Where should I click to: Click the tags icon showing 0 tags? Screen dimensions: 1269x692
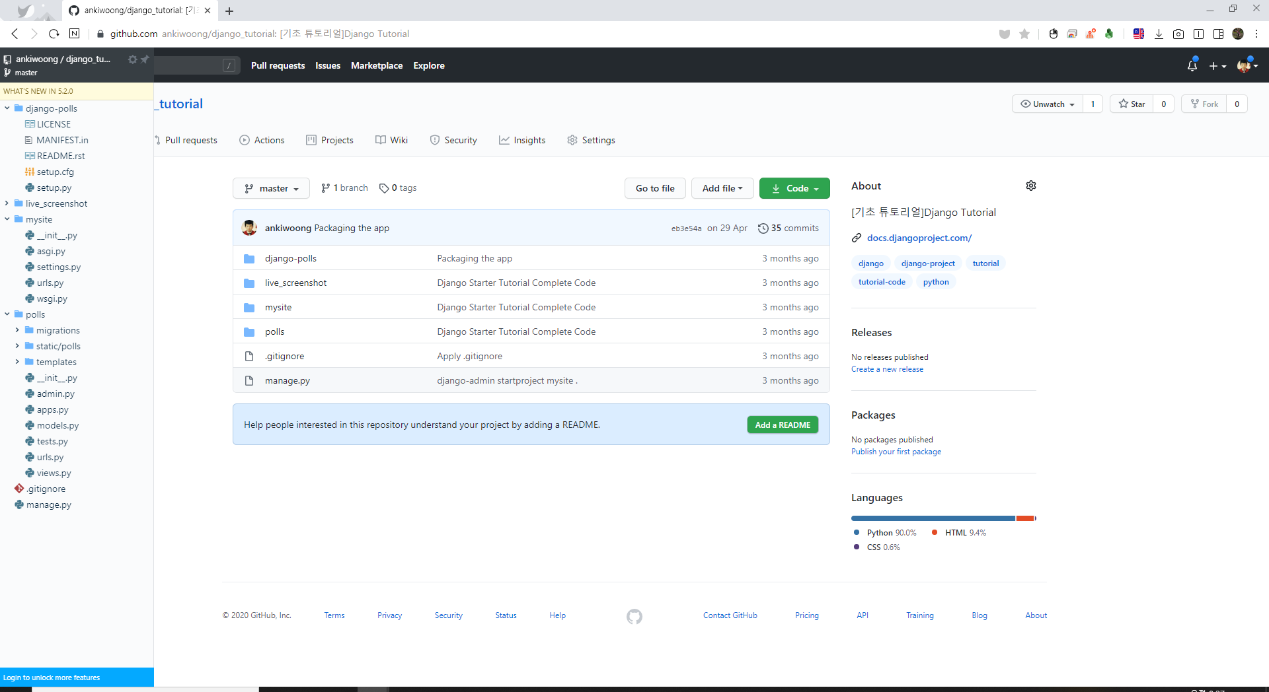click(x=384, y=188)
